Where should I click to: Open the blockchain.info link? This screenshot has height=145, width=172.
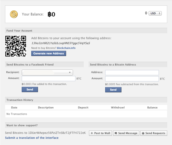pyautogui.click(x=66, y=48)
